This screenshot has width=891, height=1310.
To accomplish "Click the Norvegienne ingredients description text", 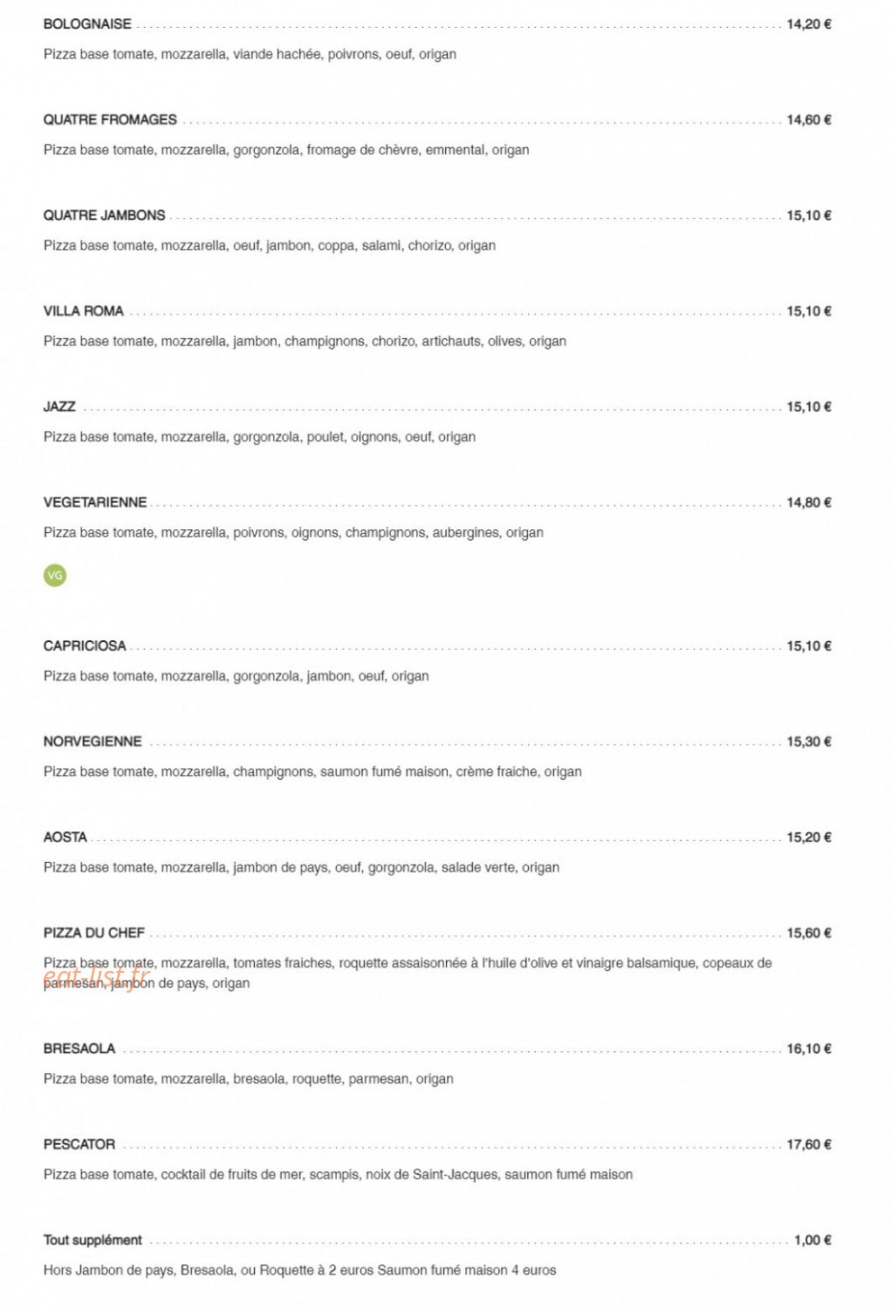I will (x=313, y=772).
